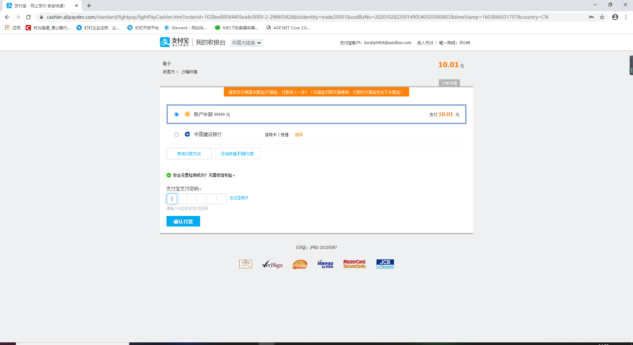
Task: Click the 账户余额 yuan coin icon
Action: point(187,114)
